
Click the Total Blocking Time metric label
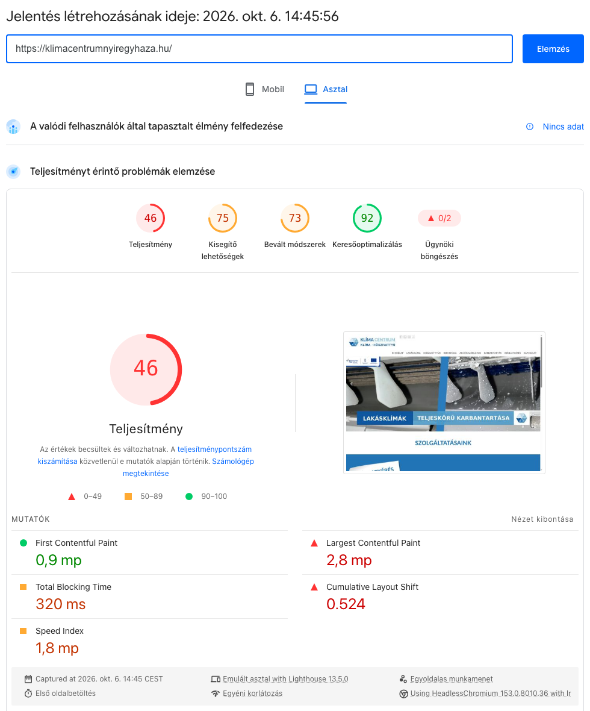[73, 587]
